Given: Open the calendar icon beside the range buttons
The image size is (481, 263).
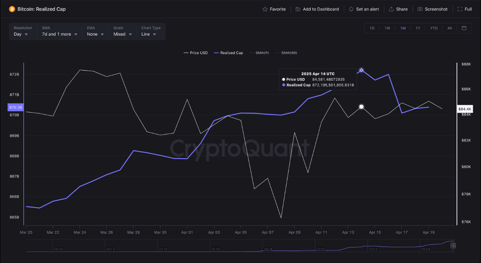Looking at the screenshot, I should [464, 28].
